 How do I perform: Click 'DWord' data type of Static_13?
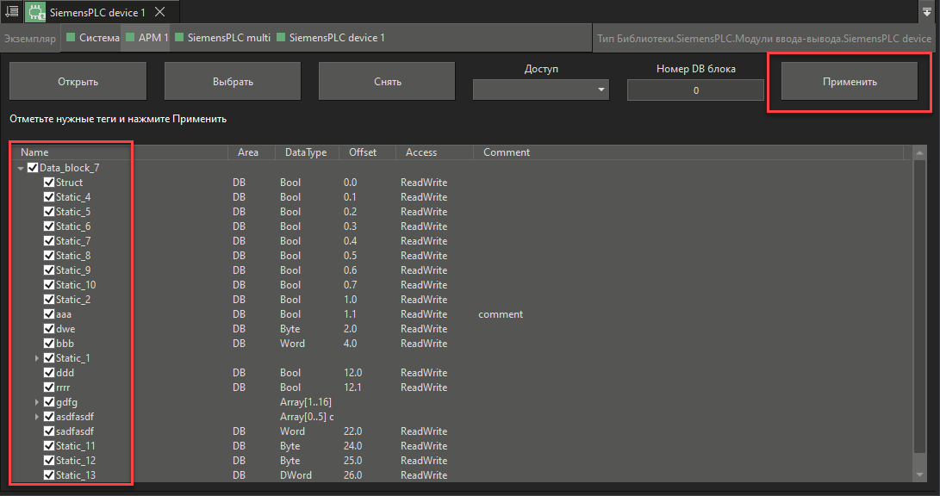coord(296,475)
